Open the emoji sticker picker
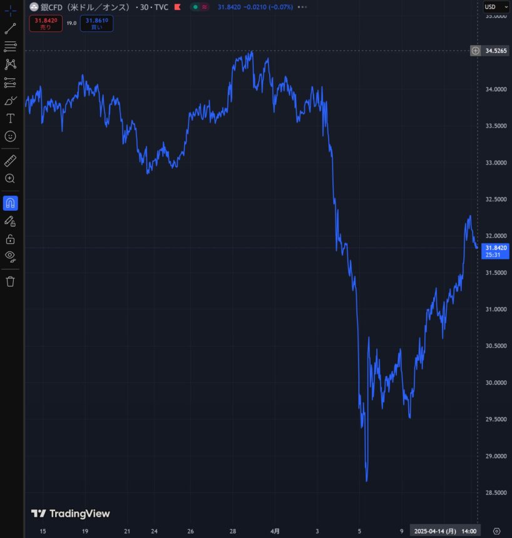Screen dimensions: 512x538 [x=11, y=136]
